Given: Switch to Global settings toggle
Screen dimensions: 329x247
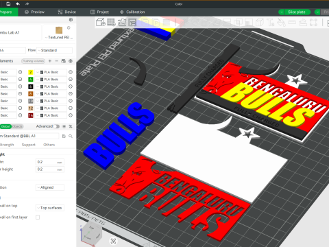Looking at the screenshot, I should (x=5, y=126).
